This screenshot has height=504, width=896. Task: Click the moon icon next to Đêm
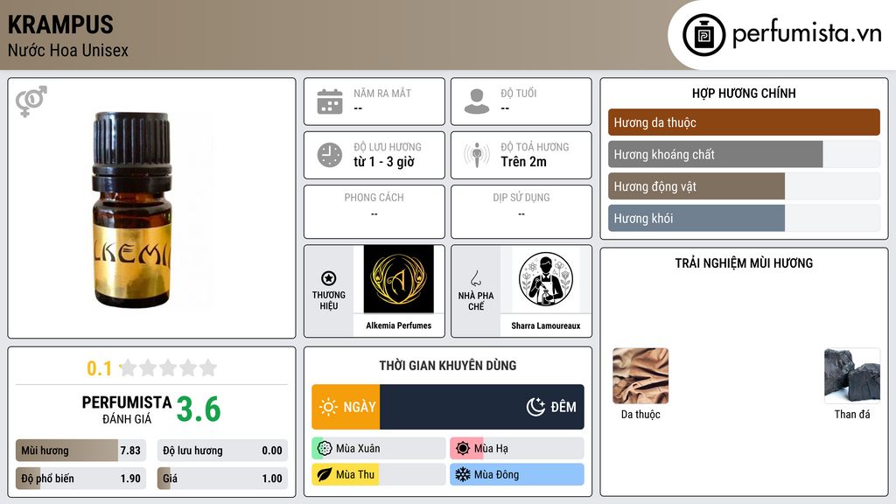[x=535, y=407]
